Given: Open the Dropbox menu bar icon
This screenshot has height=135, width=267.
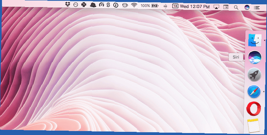Looking at the screenshot, I should [x=68, y=5].
